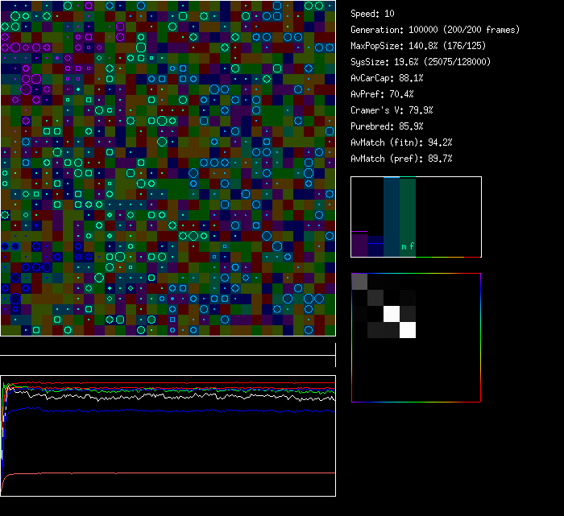Select the upper white matrix cell
Screen dimensions: 564x516
392,313
